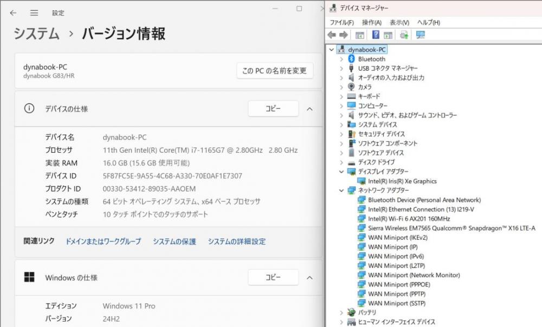
Task: Click the scan hardware changes monitor icon
Action: 421,35
